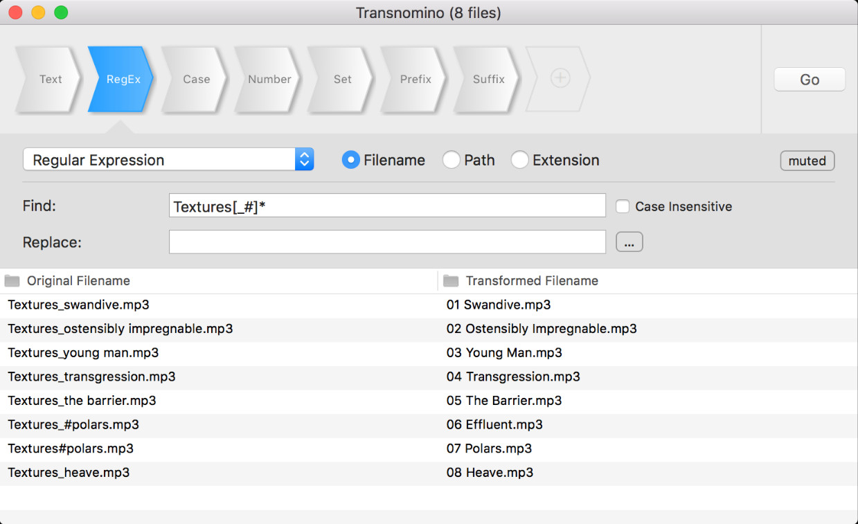
Task: Click transformed name 08 Heave.mp3
Action: click(490, 472)
